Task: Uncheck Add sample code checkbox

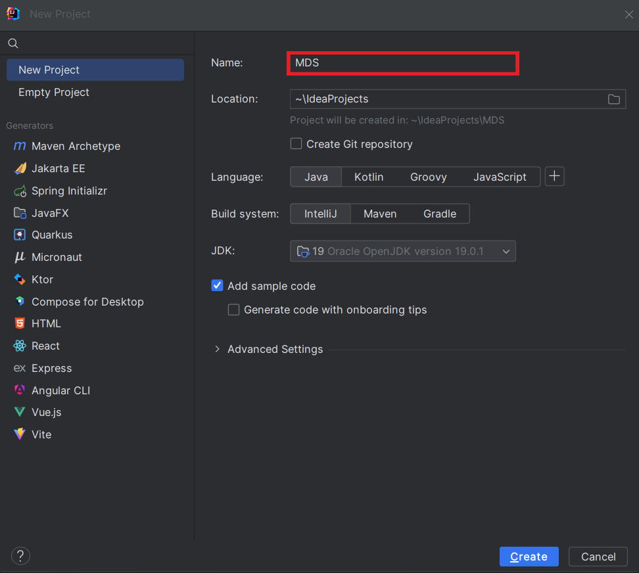Action: coord(217,286)
